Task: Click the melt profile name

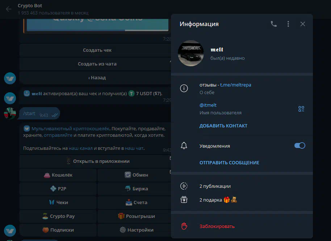Action: click(217, 50)
